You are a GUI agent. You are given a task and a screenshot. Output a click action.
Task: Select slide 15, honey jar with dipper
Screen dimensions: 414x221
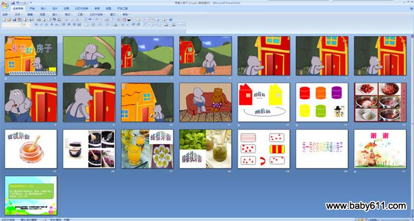(31, 149)
